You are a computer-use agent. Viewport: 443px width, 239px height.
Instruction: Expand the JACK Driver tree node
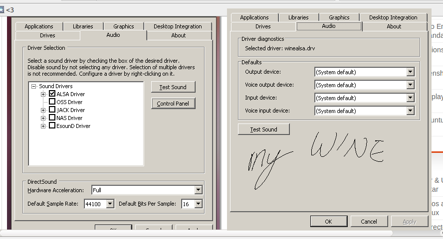point(43,110)
